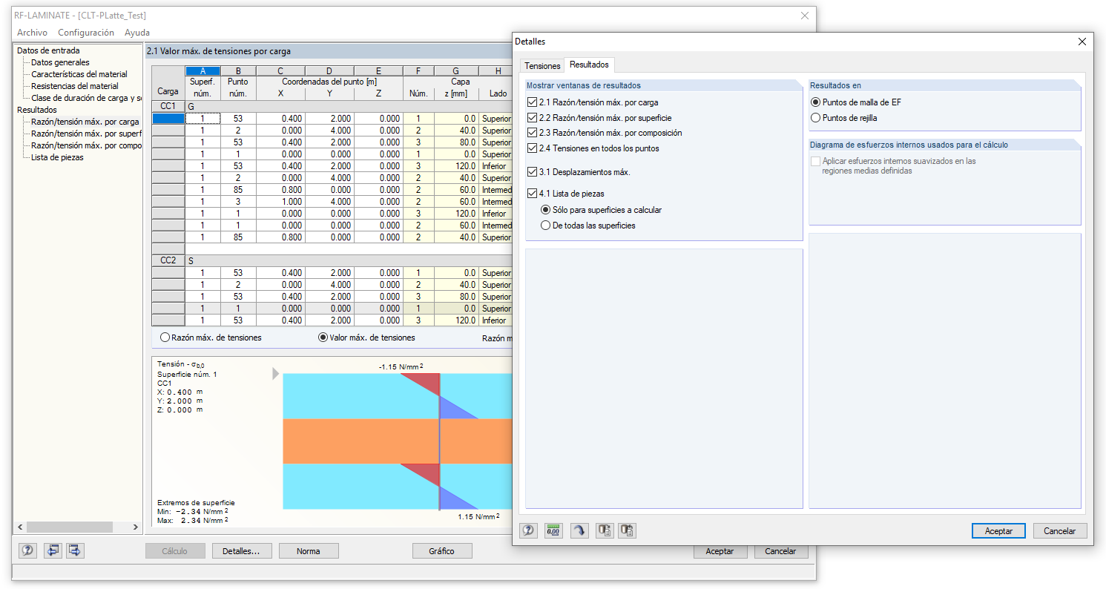Open units and decimal places settings icon
Viewport: 1106px width, 589px height.
click(553, 530)
